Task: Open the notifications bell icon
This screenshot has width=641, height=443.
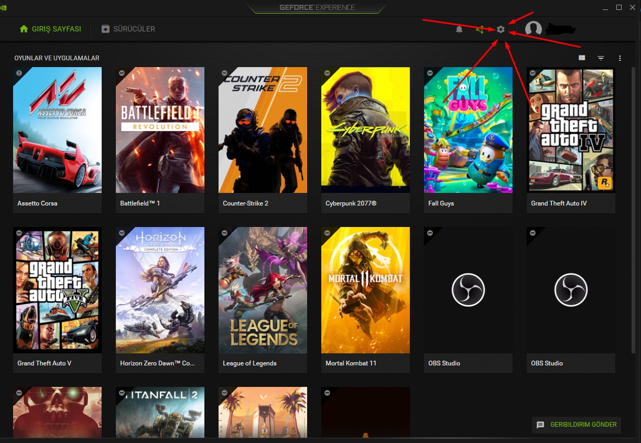Action: click(459, 29)
